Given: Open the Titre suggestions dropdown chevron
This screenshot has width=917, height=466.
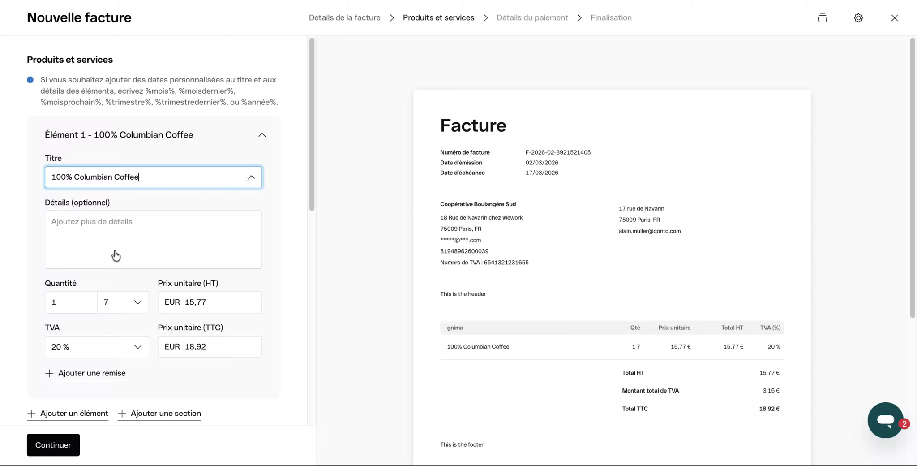Looking at the screenshot, I should [251, 177].
